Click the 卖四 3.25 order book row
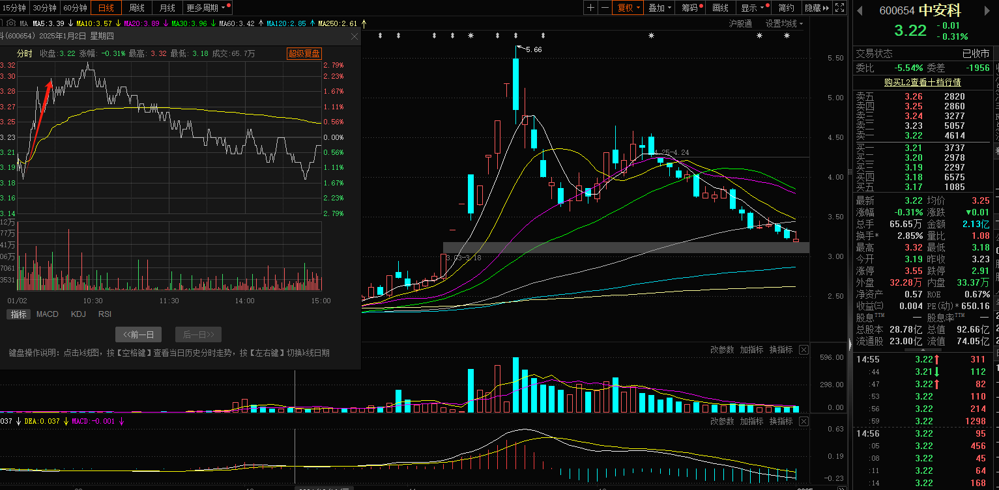The width and height of the screenshot is (999, 490). (x=922, y=106)
